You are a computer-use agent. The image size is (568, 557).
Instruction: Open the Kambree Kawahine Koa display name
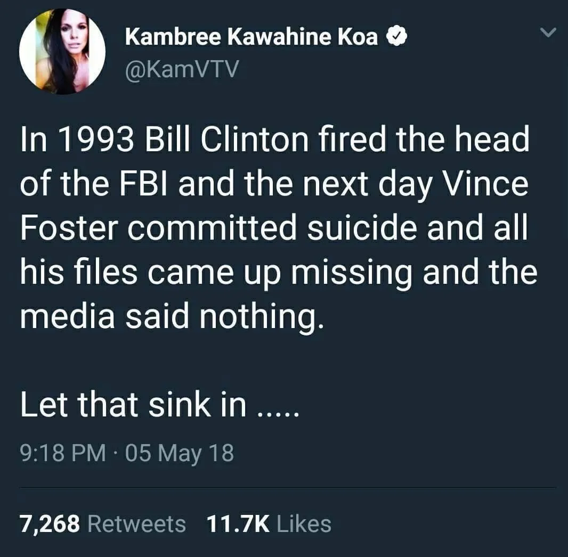point(251,37)
